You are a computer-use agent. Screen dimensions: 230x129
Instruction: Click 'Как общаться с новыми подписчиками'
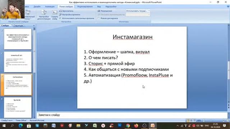[x=126, y=69]
